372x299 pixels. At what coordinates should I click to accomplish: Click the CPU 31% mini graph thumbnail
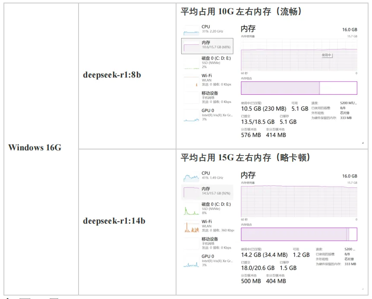tap(191, 30)
